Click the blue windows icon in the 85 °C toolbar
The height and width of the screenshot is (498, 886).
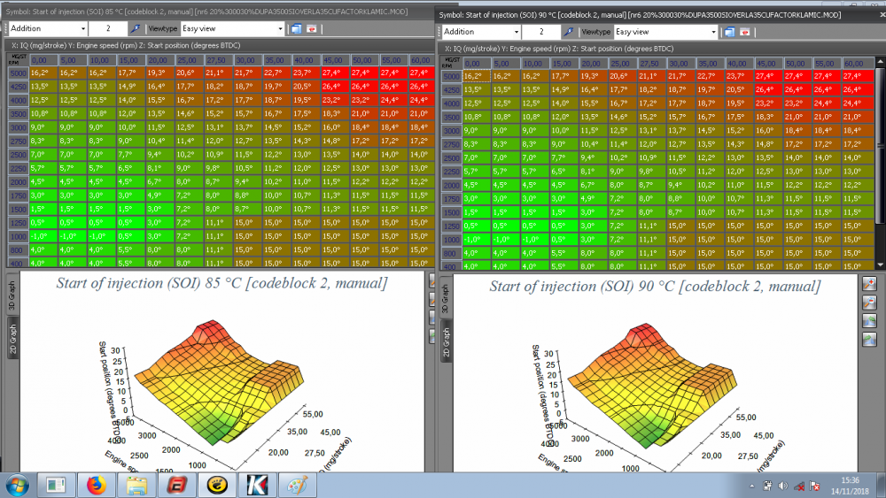pos(296,28)
